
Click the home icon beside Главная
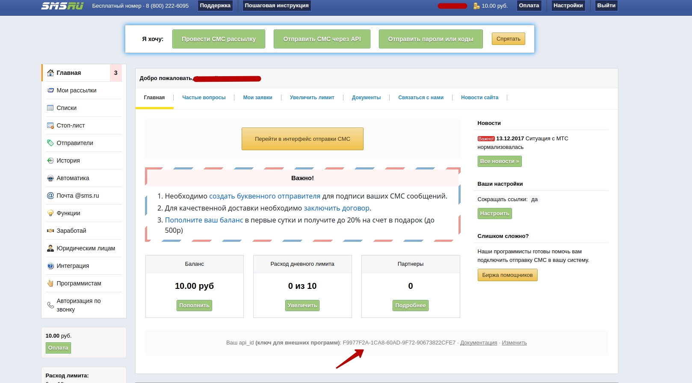pos(50,73)
